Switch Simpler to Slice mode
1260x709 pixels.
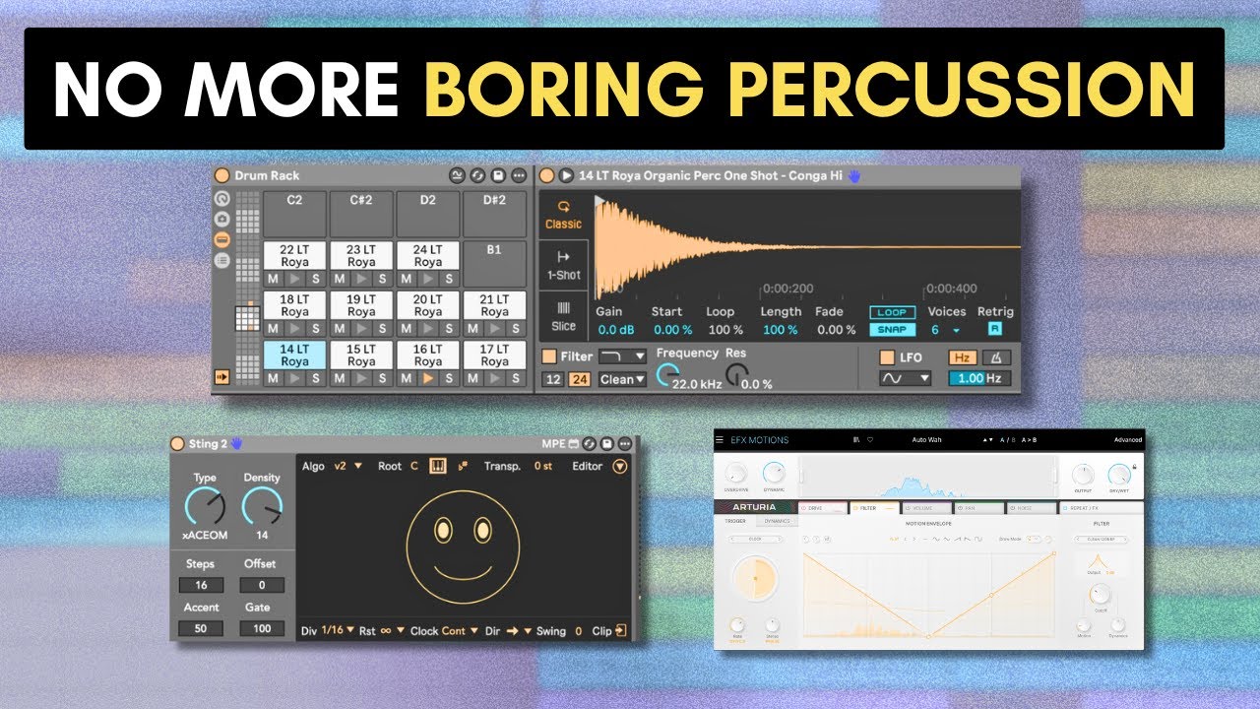(564, 315)
